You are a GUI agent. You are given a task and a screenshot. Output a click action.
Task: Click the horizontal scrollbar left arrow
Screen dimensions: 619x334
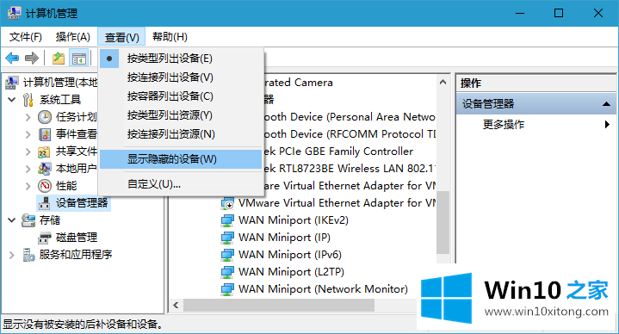pyautogui.click(x=176, y=305)
